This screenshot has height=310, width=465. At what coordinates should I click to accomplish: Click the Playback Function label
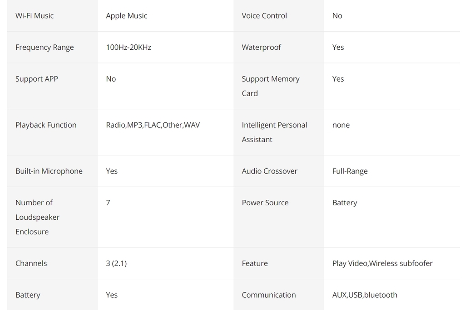46,125
